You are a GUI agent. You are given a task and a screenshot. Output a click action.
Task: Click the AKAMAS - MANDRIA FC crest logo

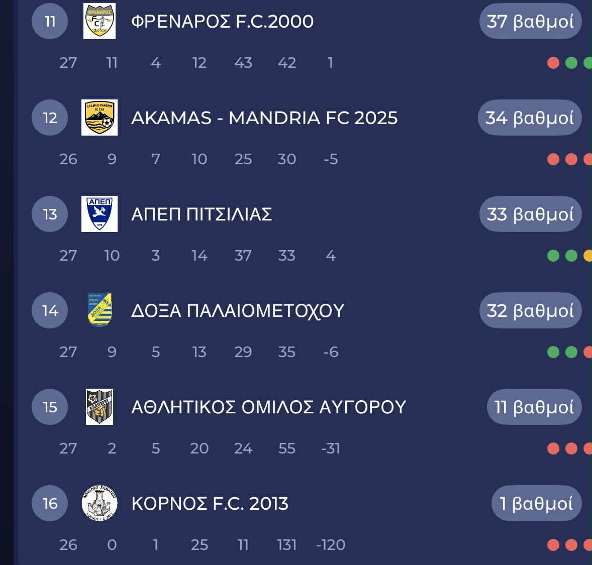pyautogui.click(x=100, y=118)
